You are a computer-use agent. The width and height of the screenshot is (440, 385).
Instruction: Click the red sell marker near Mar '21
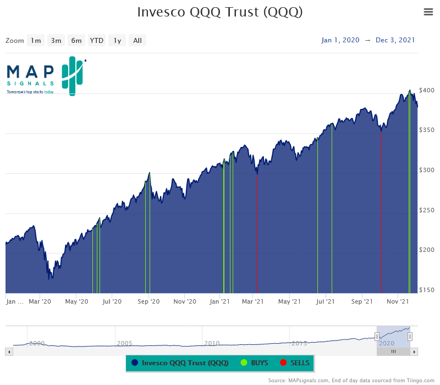click(x=257, y=234)
